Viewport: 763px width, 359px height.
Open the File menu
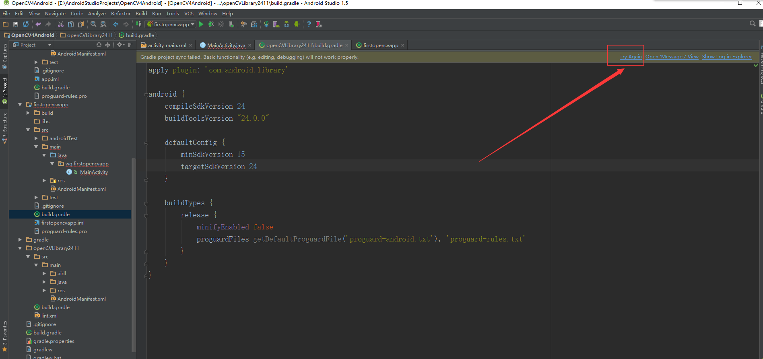coord(6,14)
